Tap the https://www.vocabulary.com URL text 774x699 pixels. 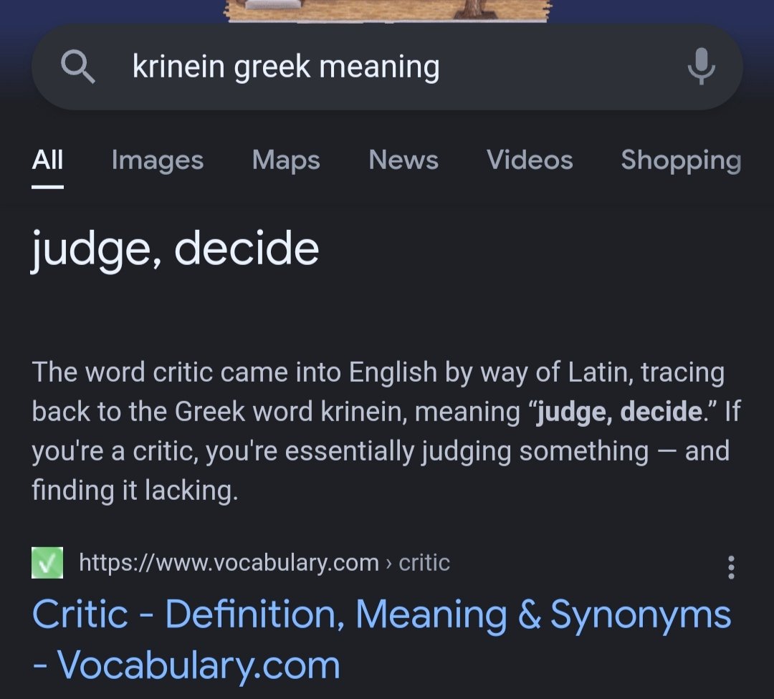[x=229, y=563]
